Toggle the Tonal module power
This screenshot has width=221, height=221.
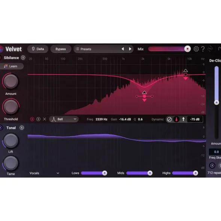pos(1,128)
